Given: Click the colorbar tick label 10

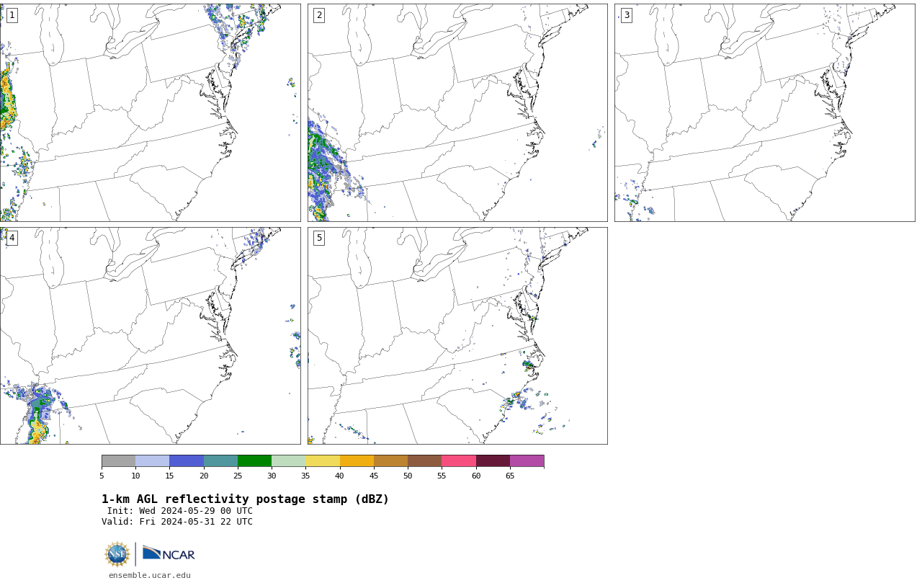Looking at the screenshot, I should [x=135, y=476].
